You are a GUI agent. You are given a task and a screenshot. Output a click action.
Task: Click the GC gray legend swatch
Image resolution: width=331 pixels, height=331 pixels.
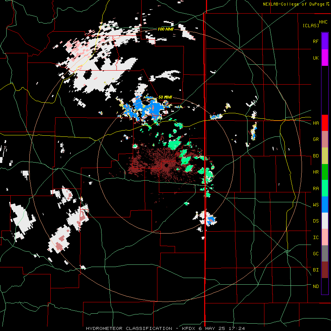[x=325, y=253]
